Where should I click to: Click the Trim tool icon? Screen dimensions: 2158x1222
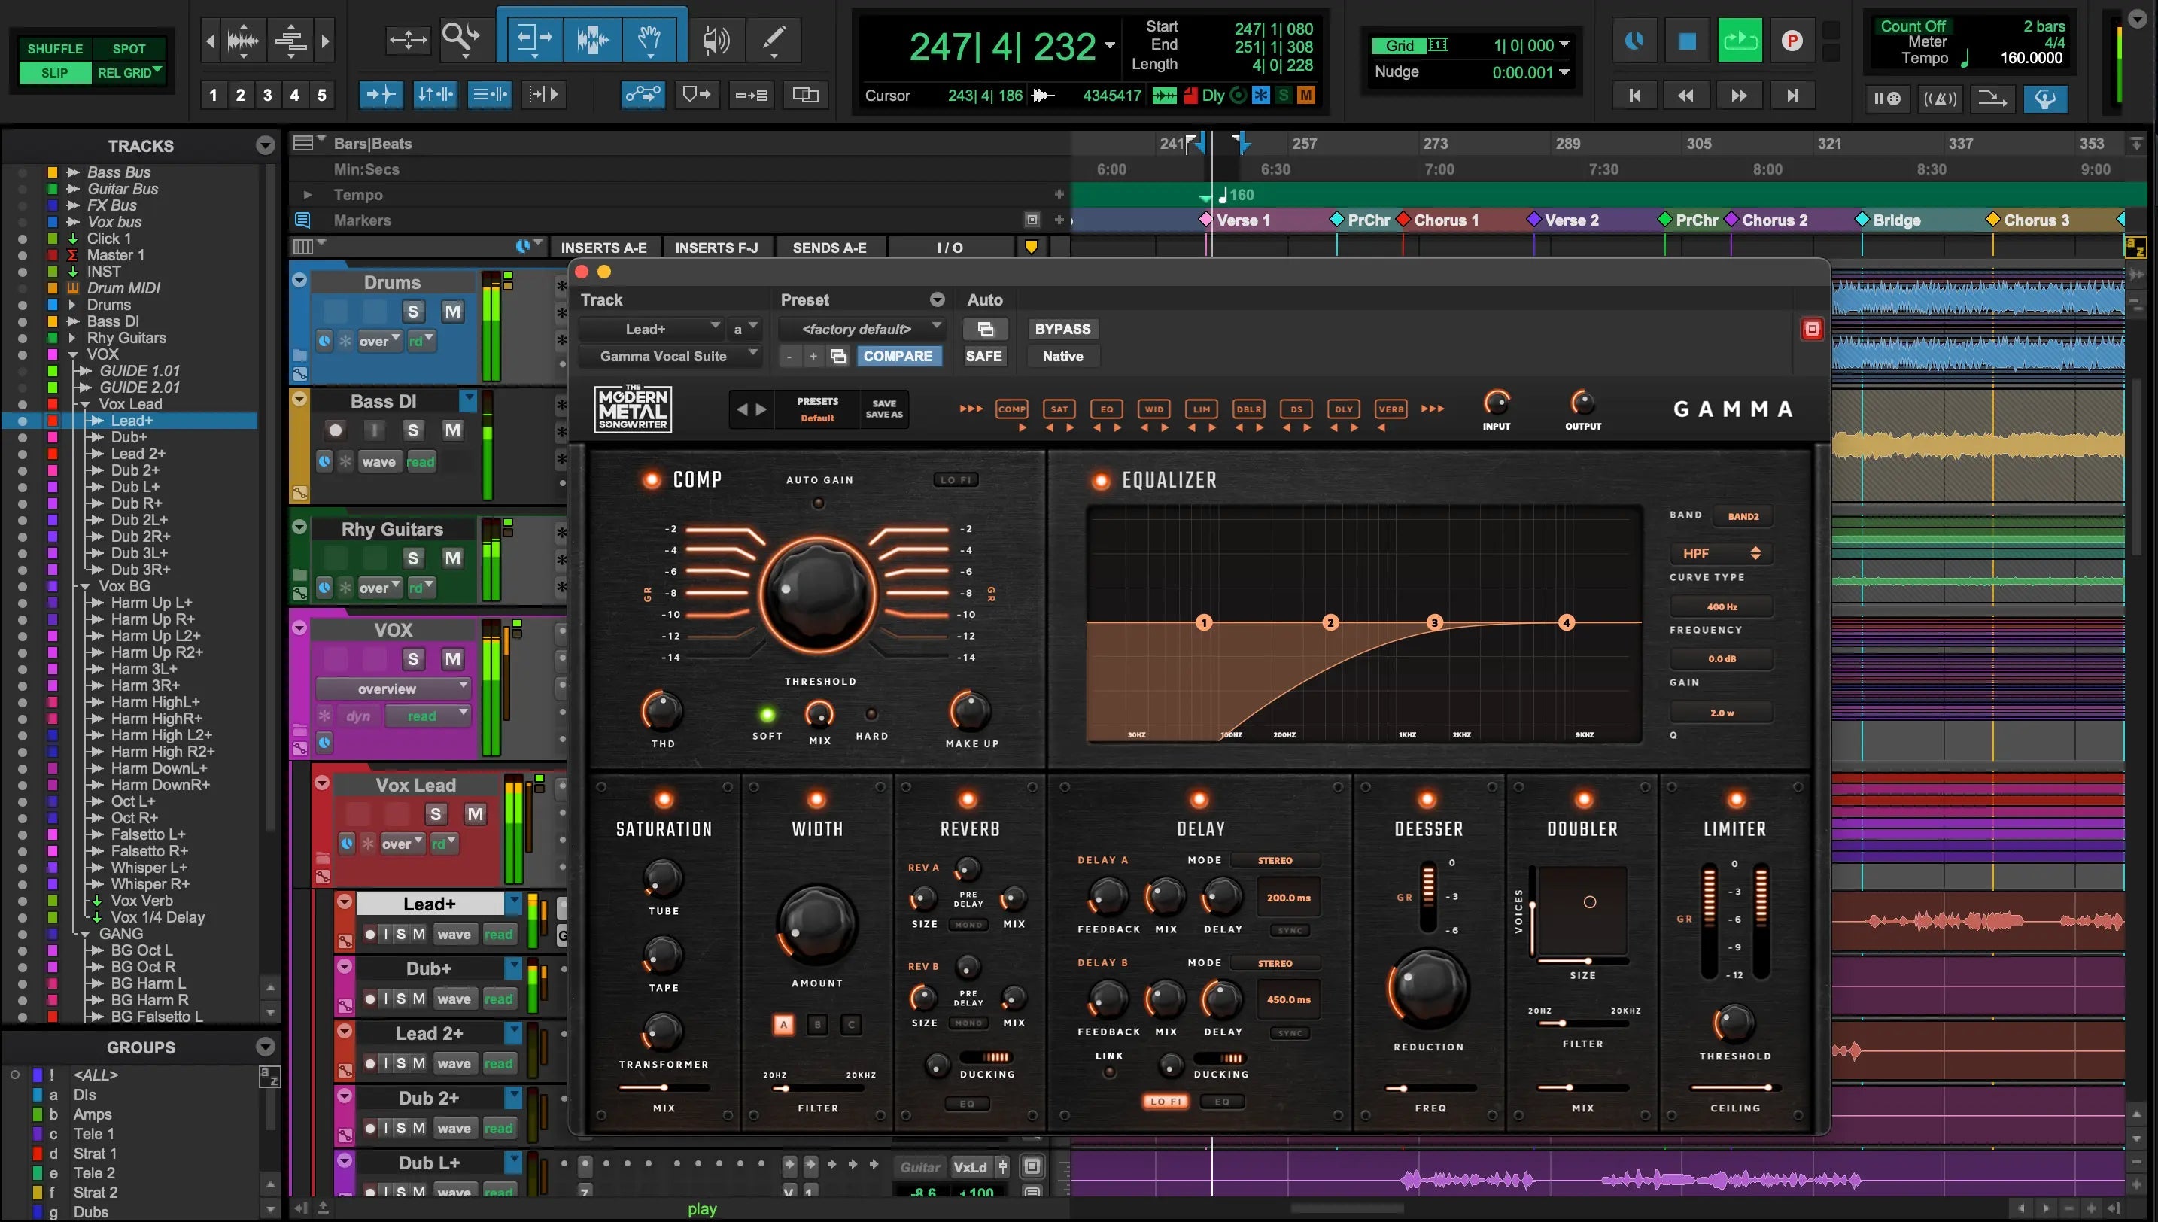click(x=533, y=38)
